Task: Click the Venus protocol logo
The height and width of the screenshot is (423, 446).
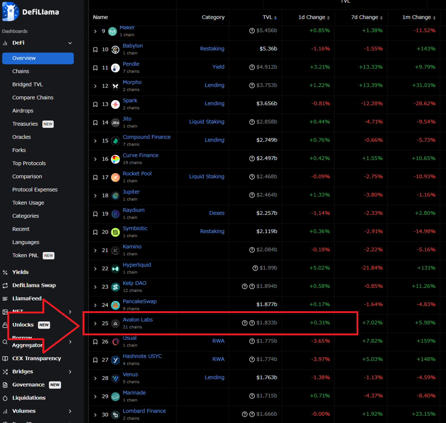Action: (x=116, y=378)
